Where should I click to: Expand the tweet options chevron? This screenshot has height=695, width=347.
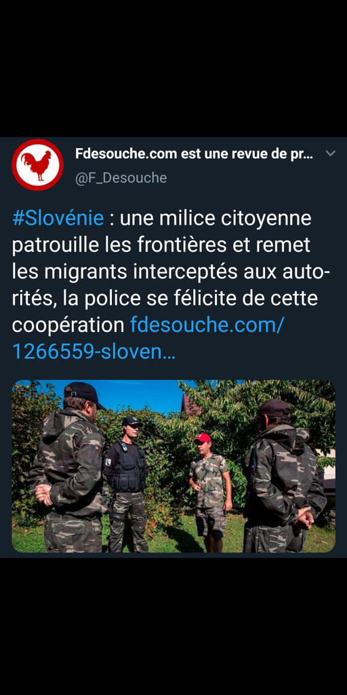pyautogui.click(x=330, y=154)
